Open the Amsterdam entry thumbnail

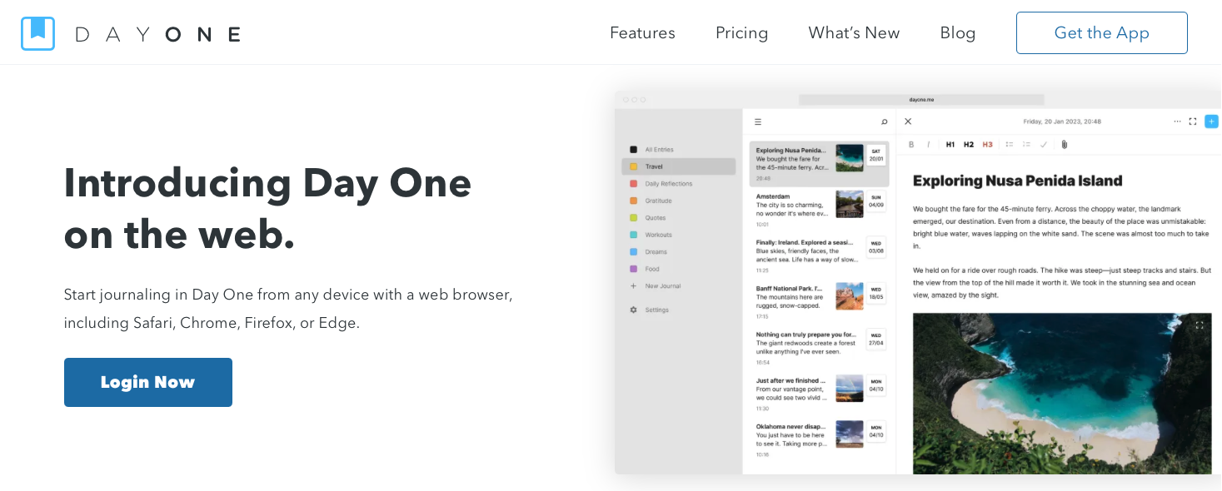tap(850, 204)
